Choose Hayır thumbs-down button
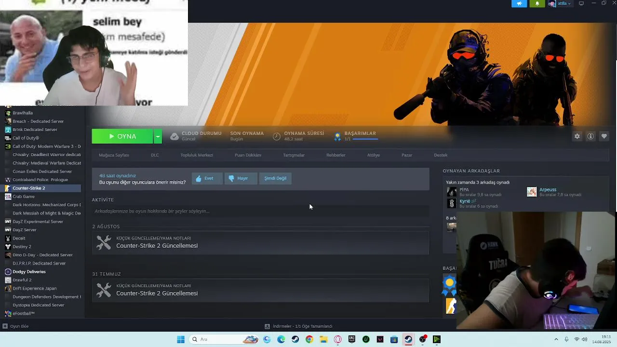 240,178
